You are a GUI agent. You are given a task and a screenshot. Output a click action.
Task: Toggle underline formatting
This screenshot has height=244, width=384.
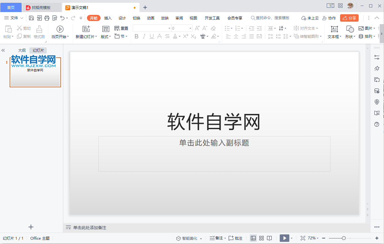point(152,36)
